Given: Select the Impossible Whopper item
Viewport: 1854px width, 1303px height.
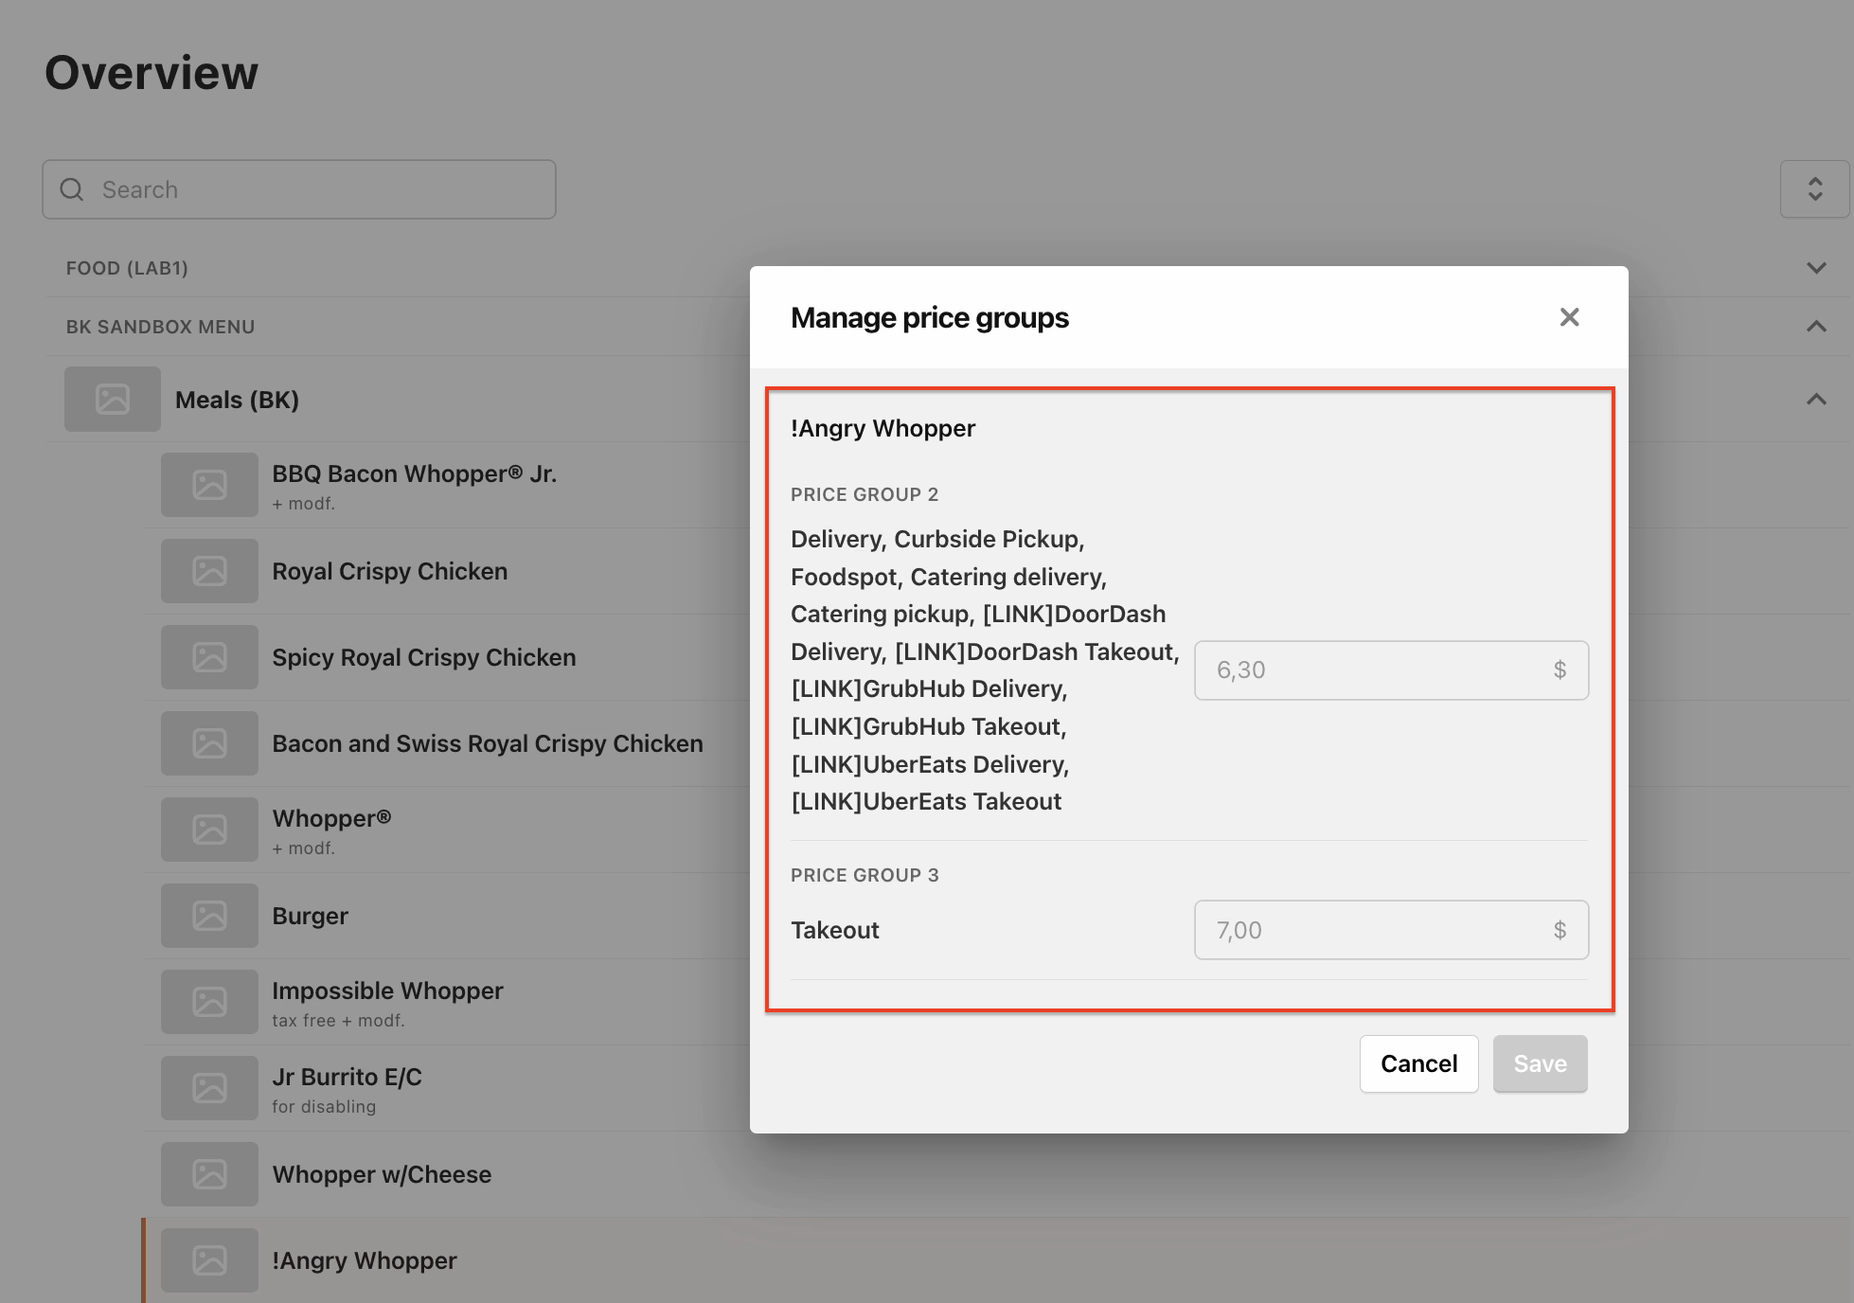Looking at the screenshot, I should pos(387,991).
